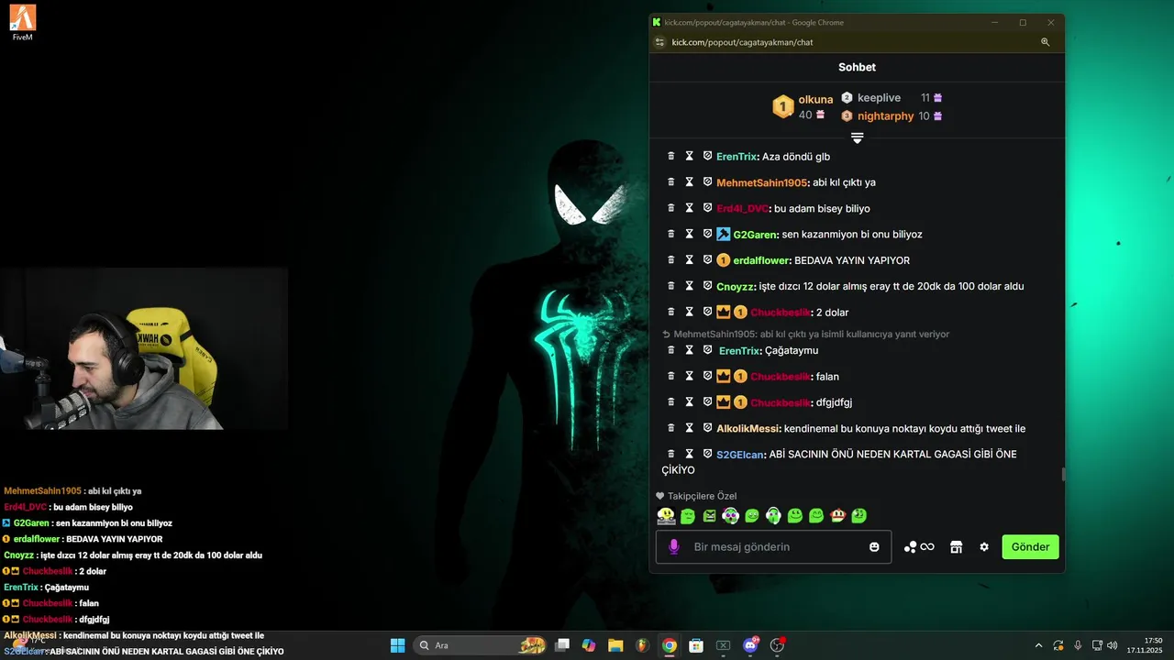The height and width of the screenshot is (660, 1174).
Task: Ban Cnoyzz using the shield icon
Action: pos(707,286)
